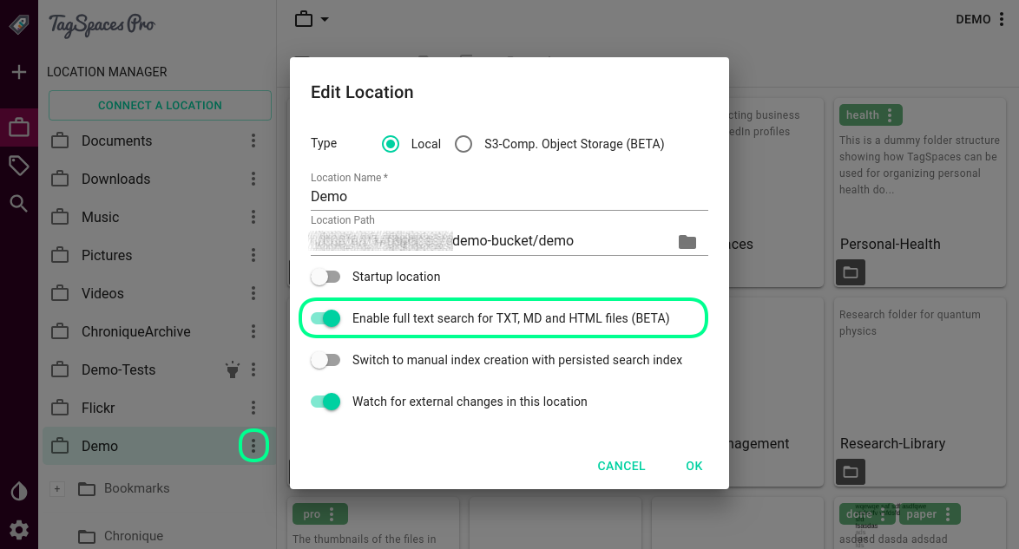Image resolution: width=1019 pixels, height=549 pixels.
Task: Open settings gear icon
Action: pos(19,530)
